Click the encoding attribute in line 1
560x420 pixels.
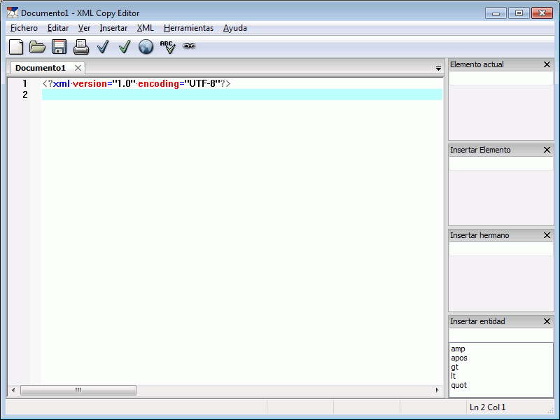[159, 83]
